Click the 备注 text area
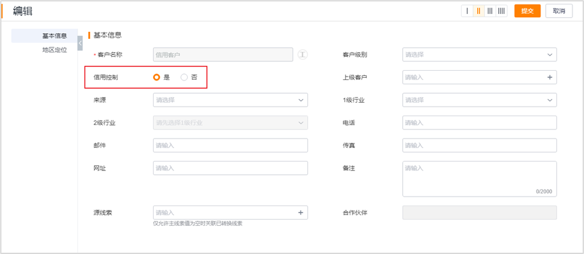The width and height of the screenshot is (584, 254). coord(480,179)
